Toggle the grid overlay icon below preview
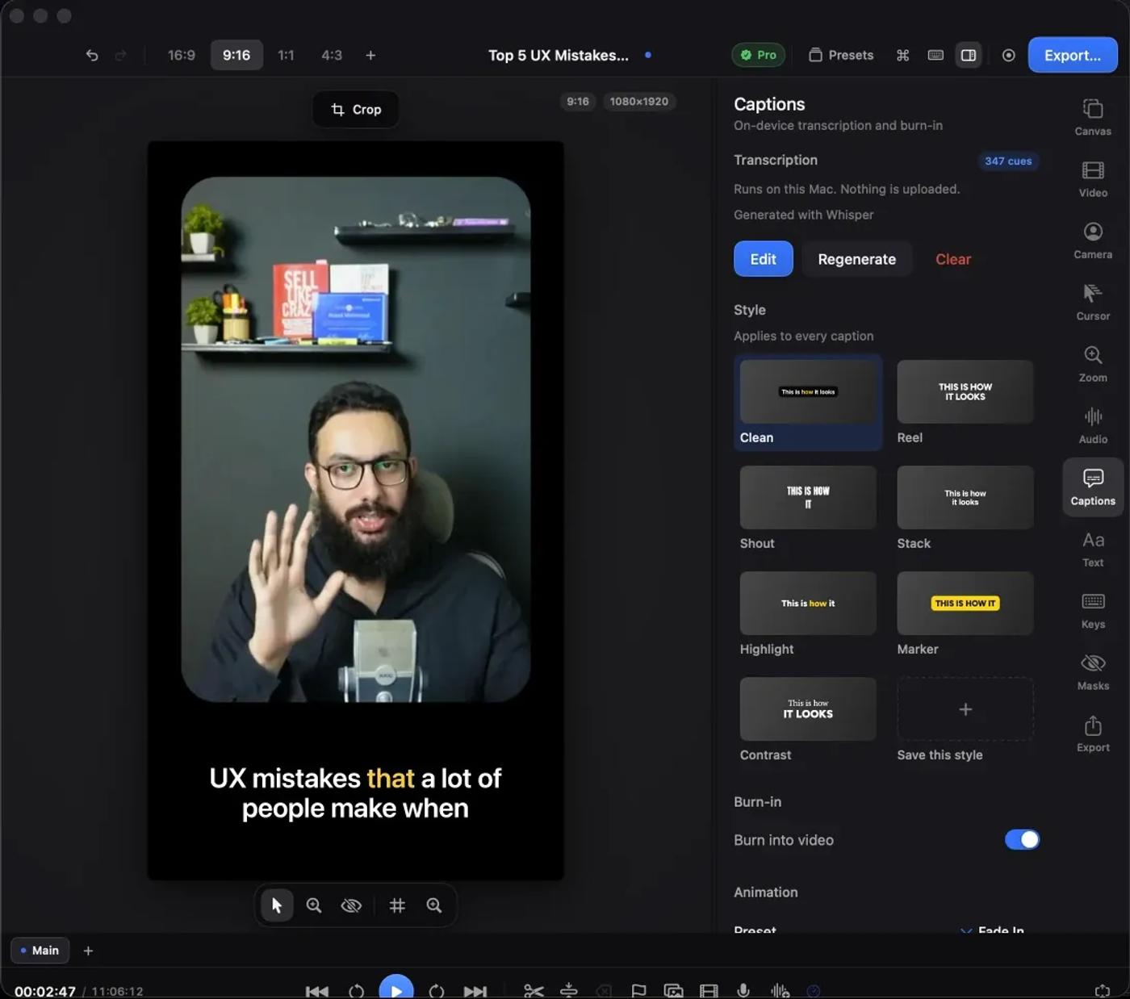1130x999 pixels. tap(397, 905)
